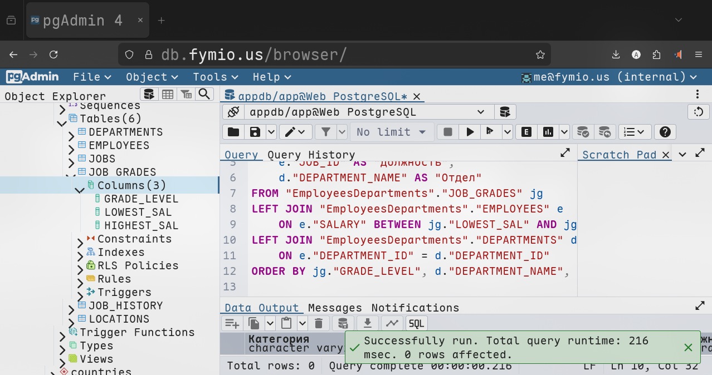Open the No limit rows dropdown
The width and height of the screenshot is (712, 375).
coord(391,132)
